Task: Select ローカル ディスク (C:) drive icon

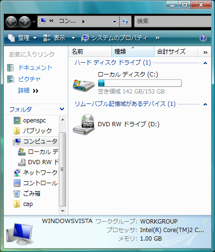Action: click(84, 85)
